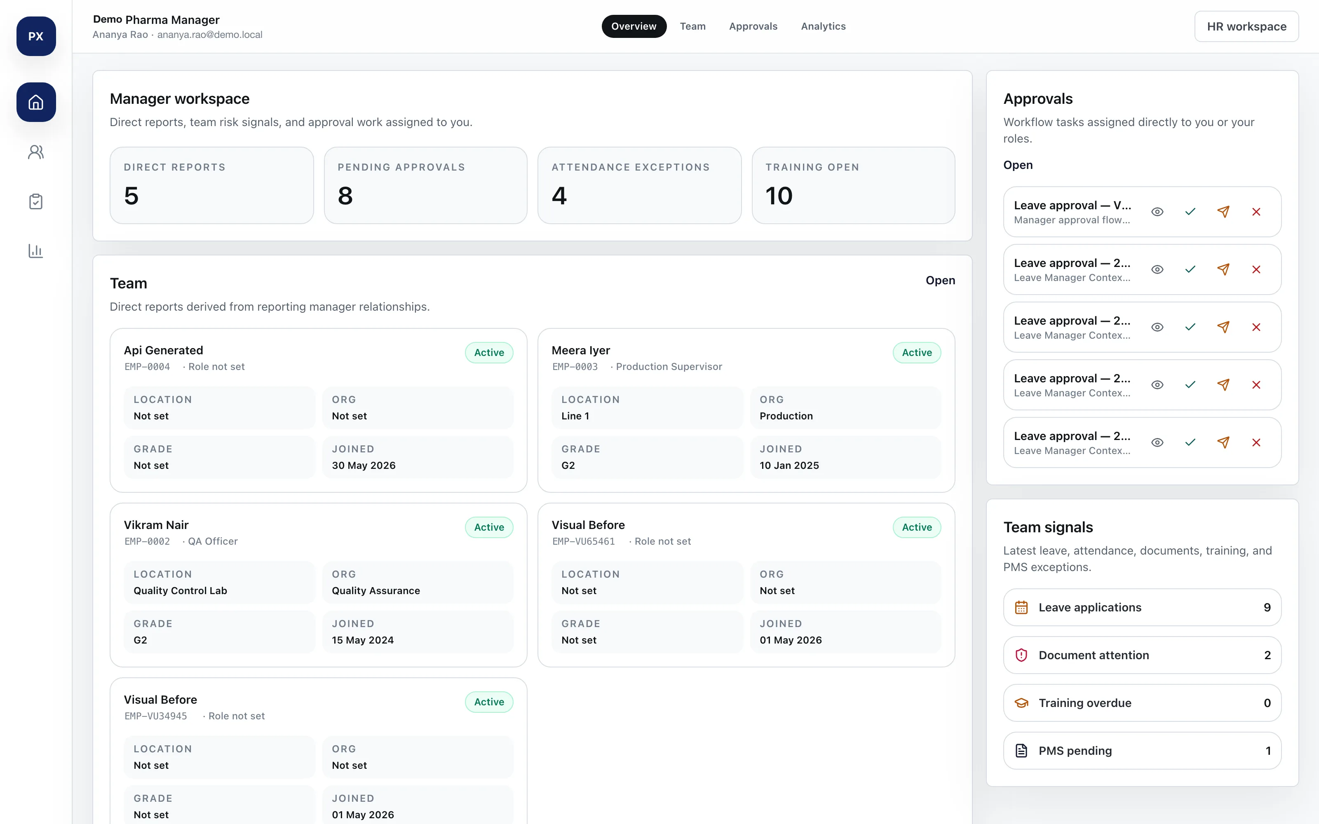Open the HR workspace button
Image resolution: width=1319 pixels, height=824 pixels.
point(1246,26)
